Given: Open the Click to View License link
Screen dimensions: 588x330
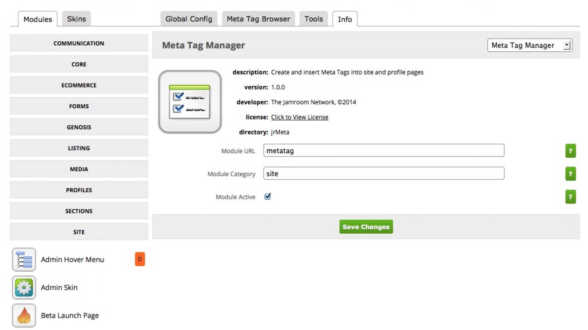Looking at the screenshot, I should click(x=300, y=117).
